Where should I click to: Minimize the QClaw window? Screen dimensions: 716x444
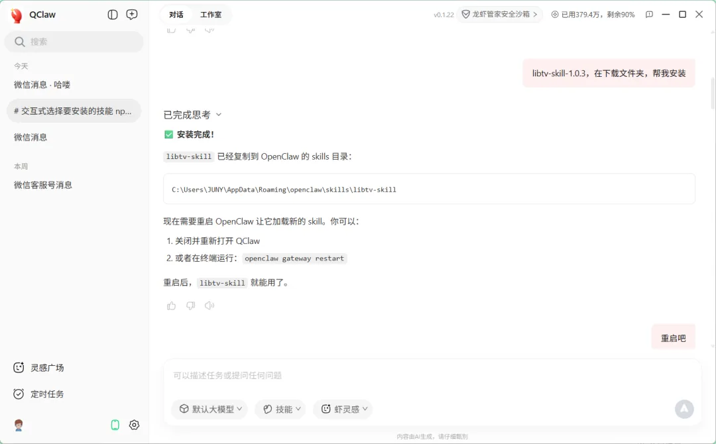tap(666, 15)
